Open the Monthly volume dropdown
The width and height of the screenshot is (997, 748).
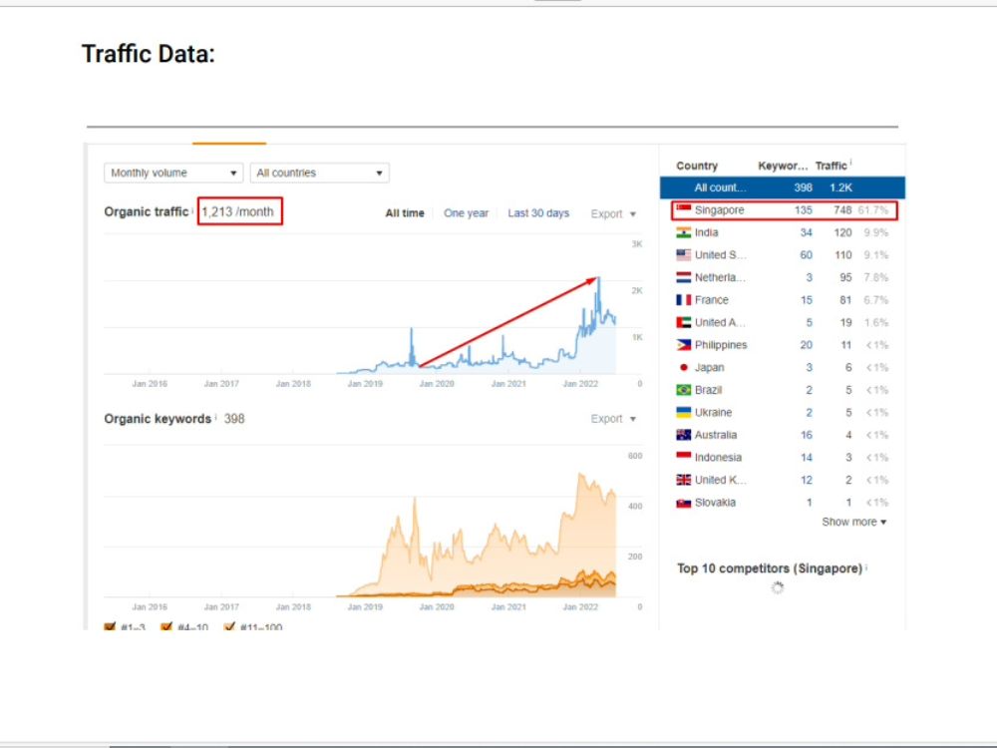(x=173, y=173)
